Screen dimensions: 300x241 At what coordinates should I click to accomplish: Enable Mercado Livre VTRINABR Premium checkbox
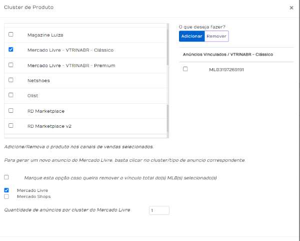pos(11,65)
